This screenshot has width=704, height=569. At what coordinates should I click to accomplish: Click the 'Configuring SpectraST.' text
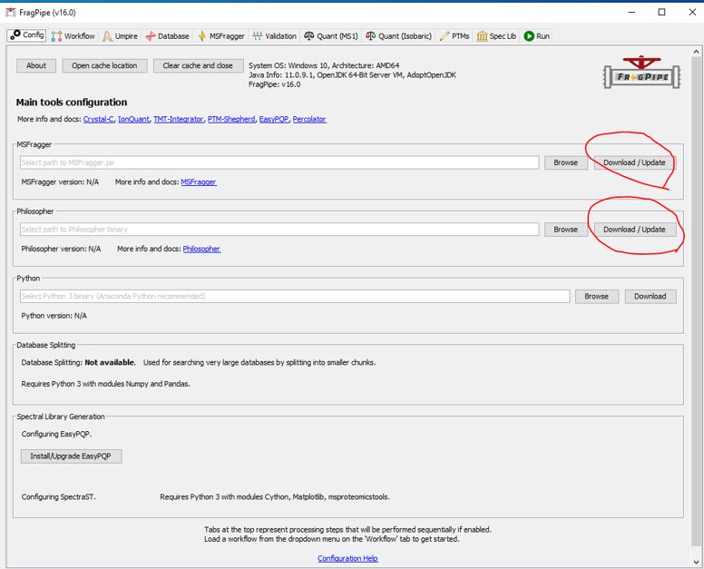pos(58,496)
